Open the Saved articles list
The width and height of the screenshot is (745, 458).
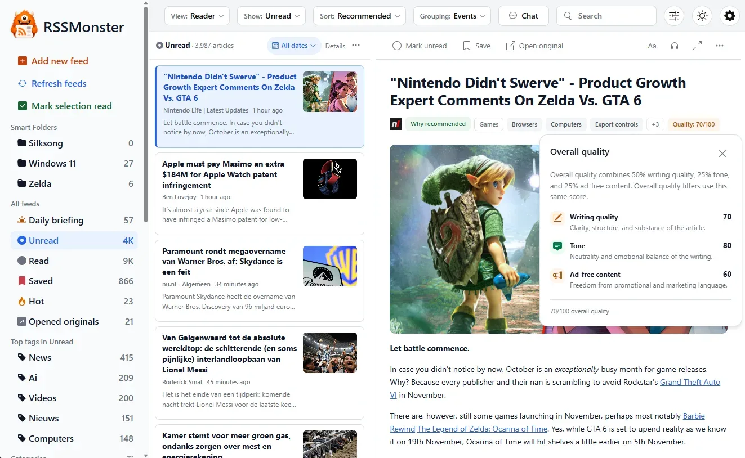point(75,281)
